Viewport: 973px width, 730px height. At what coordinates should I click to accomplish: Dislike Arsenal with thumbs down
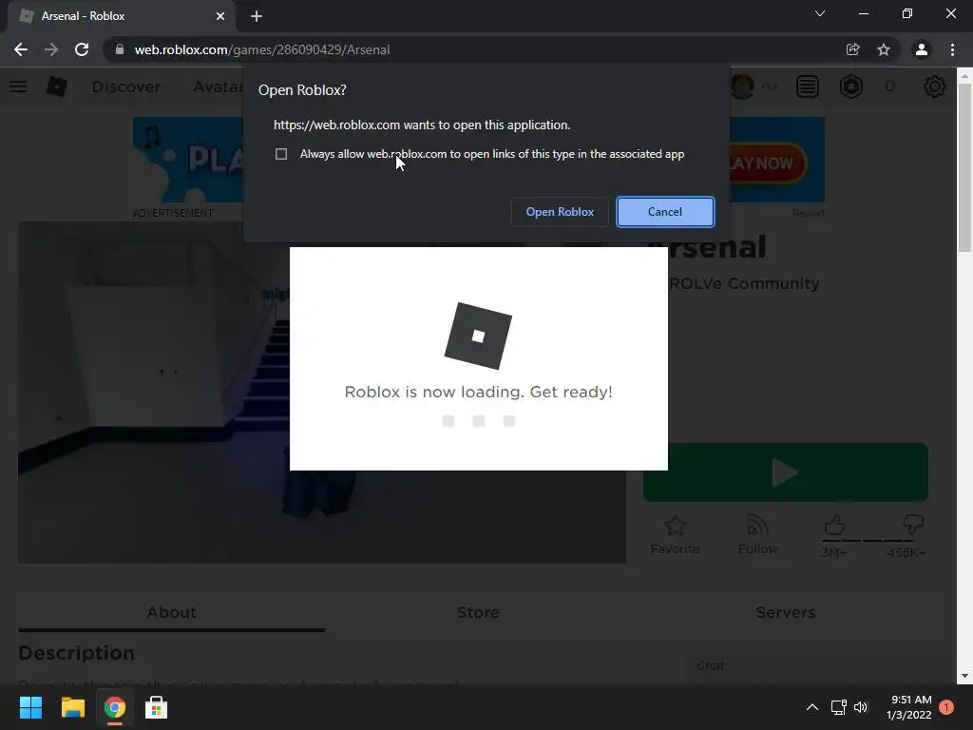(913, 526)
